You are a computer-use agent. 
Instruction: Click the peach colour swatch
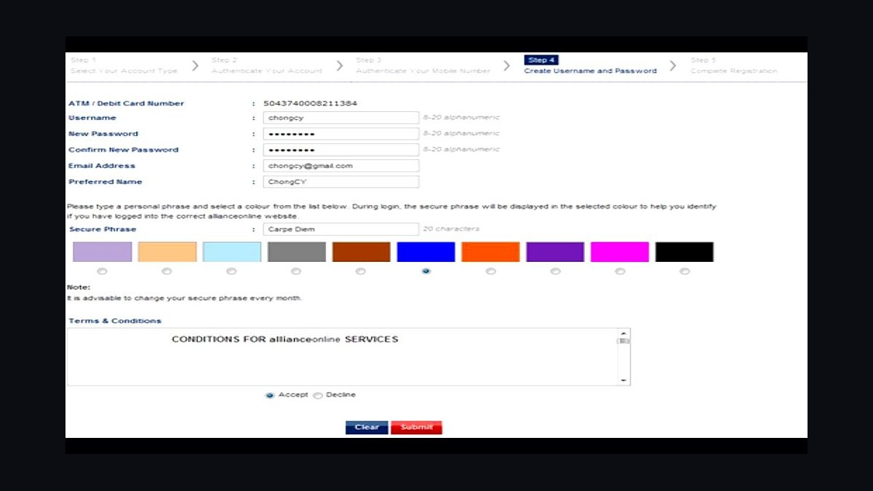[x=167, y=252]
